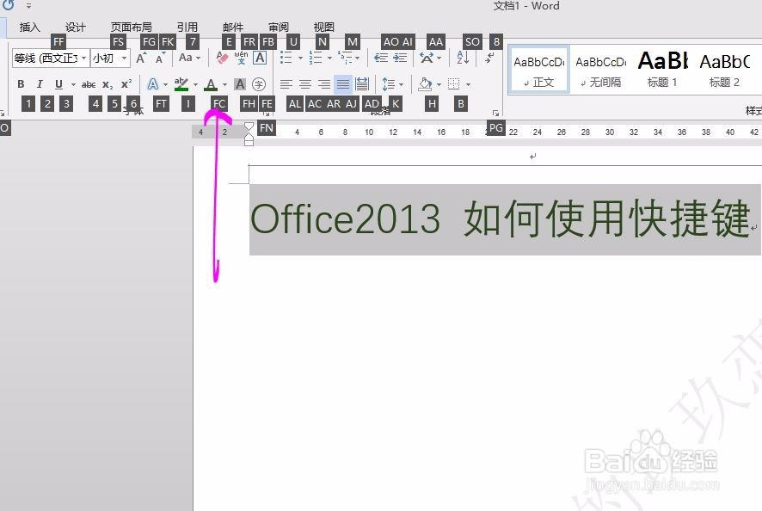Open Asian layout text options
The height and width of the screenshot is (511, 762).
tap(427, 58)
